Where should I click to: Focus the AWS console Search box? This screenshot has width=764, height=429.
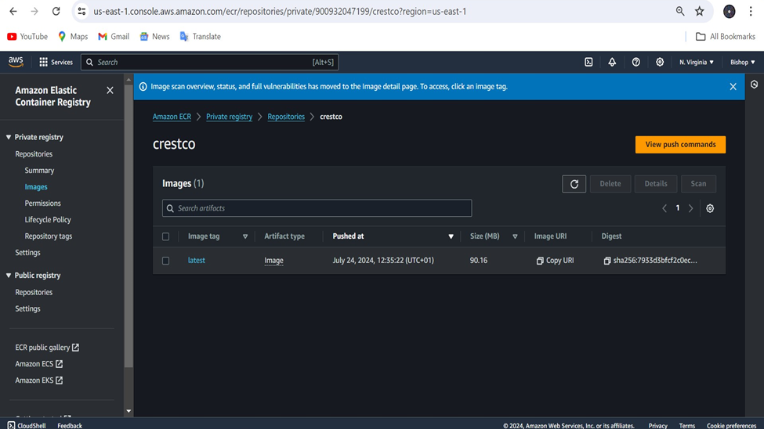point(209,63)
